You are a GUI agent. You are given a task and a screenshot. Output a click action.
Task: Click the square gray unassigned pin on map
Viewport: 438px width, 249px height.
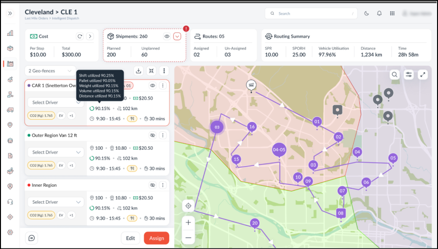[x=338, y=110]
